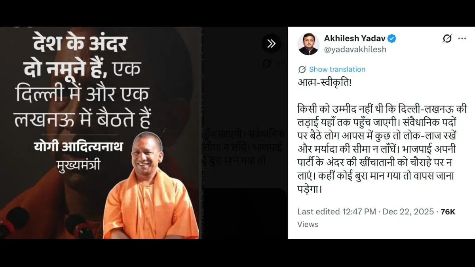Viewport: 475px width, 267px height.
Task: Open the @yadavakhilesh handle link
Action: click(355, 49)
